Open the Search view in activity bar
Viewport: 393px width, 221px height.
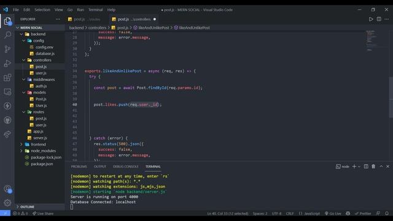pyautogui.click(x=7, y=35)
